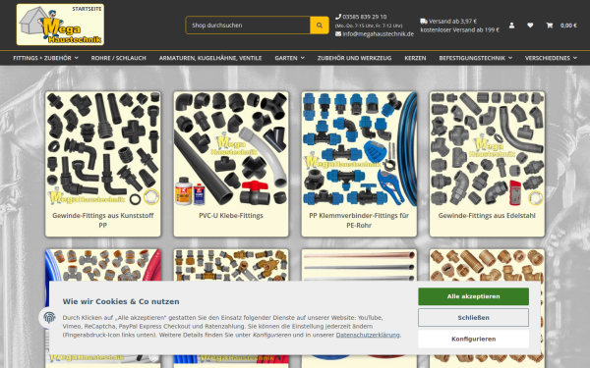Expand the Verschiedenes dropdown menu
Viewport: 590px width, 368px height.
tap(551, 58)
